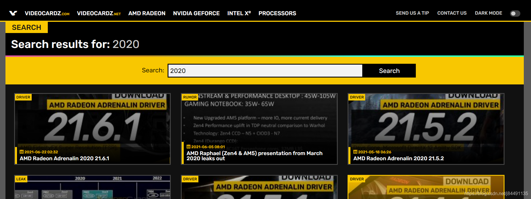
Task: Click into the search field containing 2020
Action: coord(265,71)
